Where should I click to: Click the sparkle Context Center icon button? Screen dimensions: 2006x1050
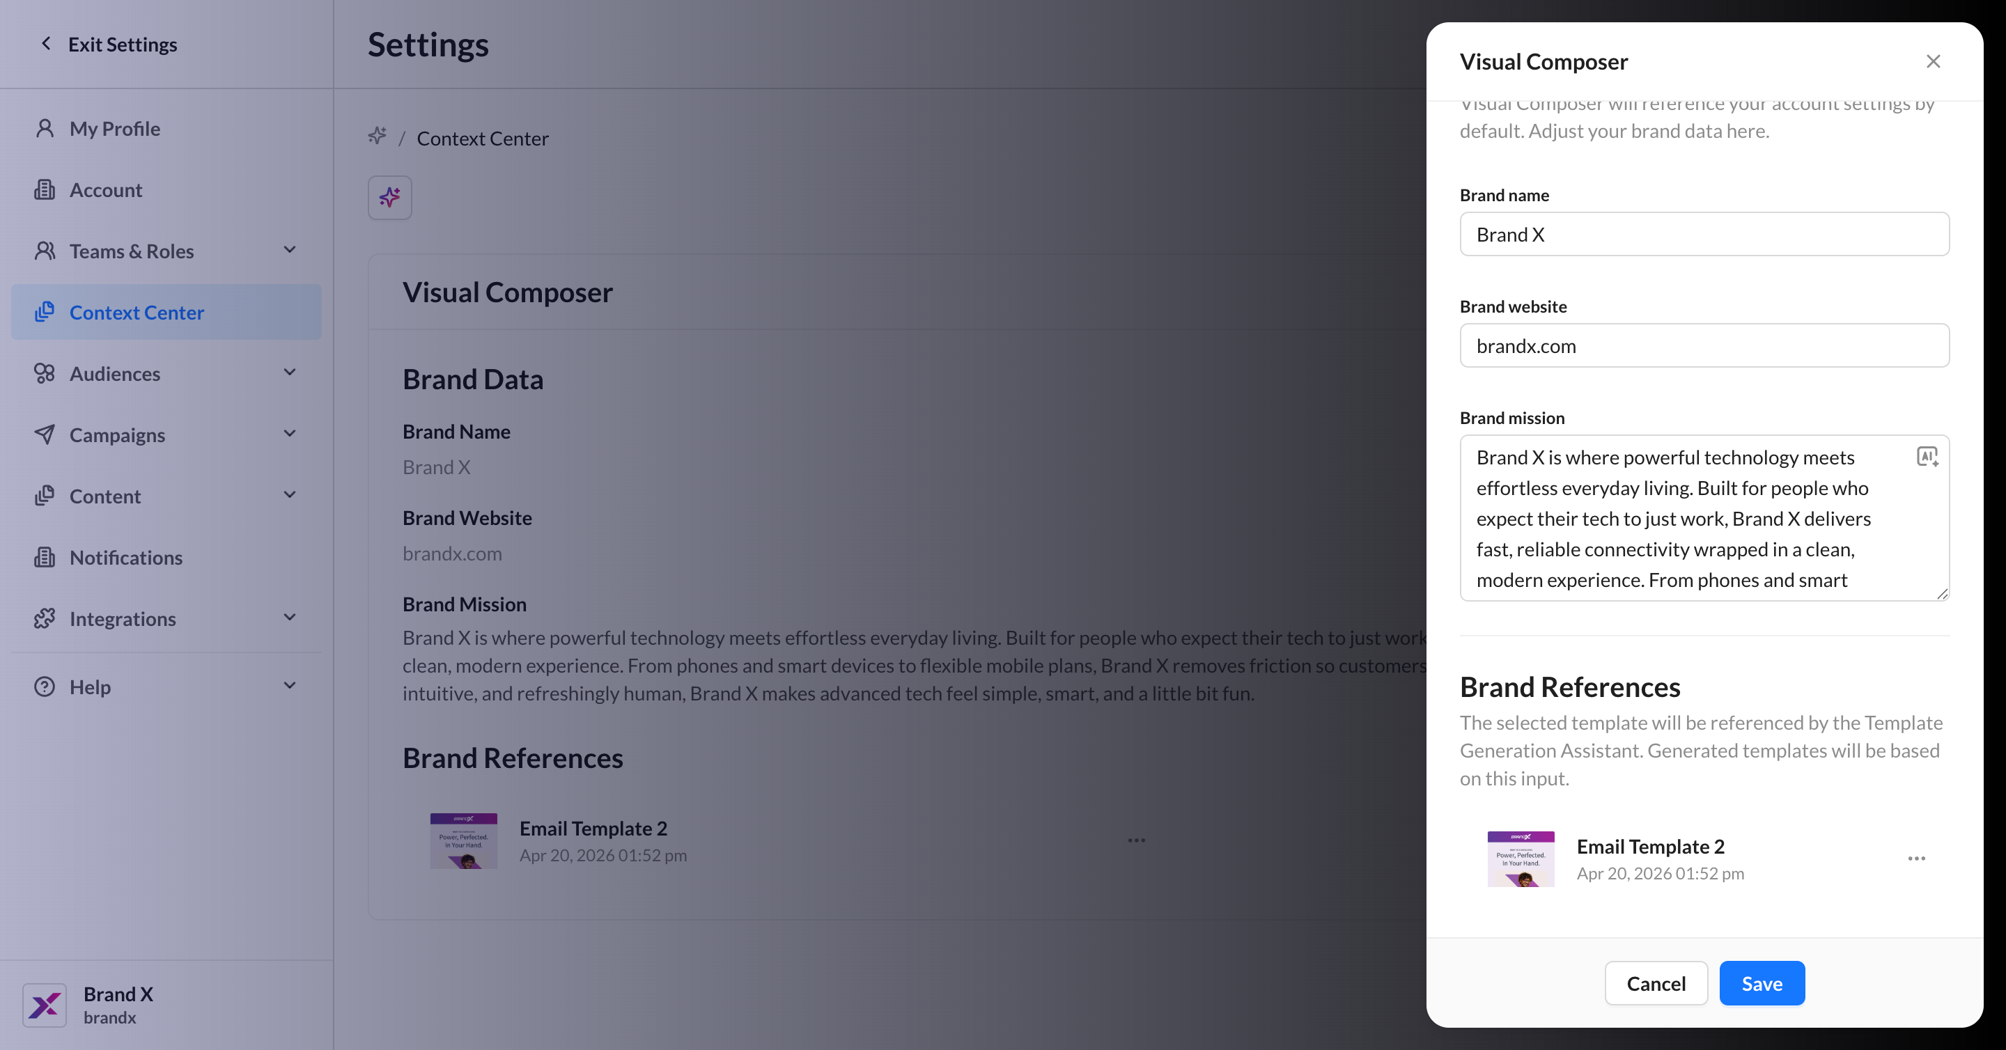coord(389,198)
